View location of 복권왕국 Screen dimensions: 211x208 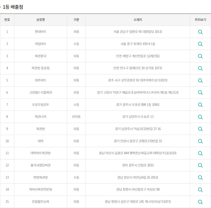pos(200,56)
